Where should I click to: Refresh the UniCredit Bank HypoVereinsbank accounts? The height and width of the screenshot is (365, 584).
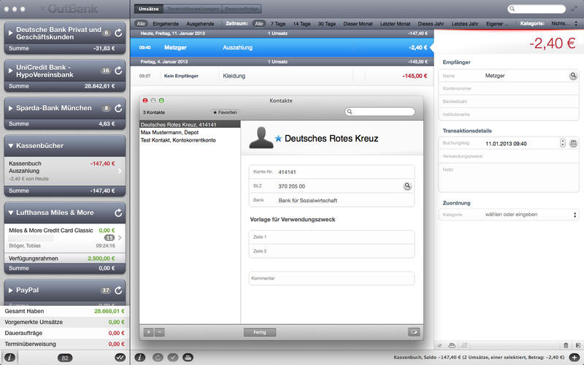click(118, 71)
